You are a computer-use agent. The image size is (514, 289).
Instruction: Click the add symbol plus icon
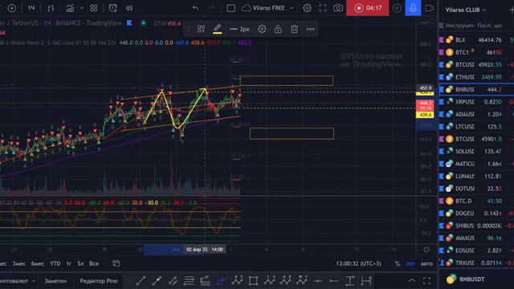tap(12, 8)
